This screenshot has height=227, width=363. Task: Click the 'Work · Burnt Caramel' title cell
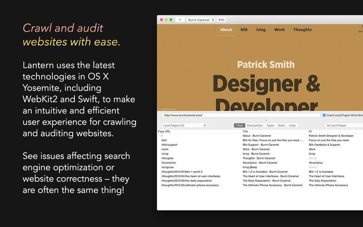coord(256,149)
